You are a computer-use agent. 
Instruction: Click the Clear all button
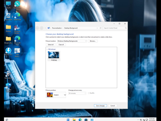61,45
